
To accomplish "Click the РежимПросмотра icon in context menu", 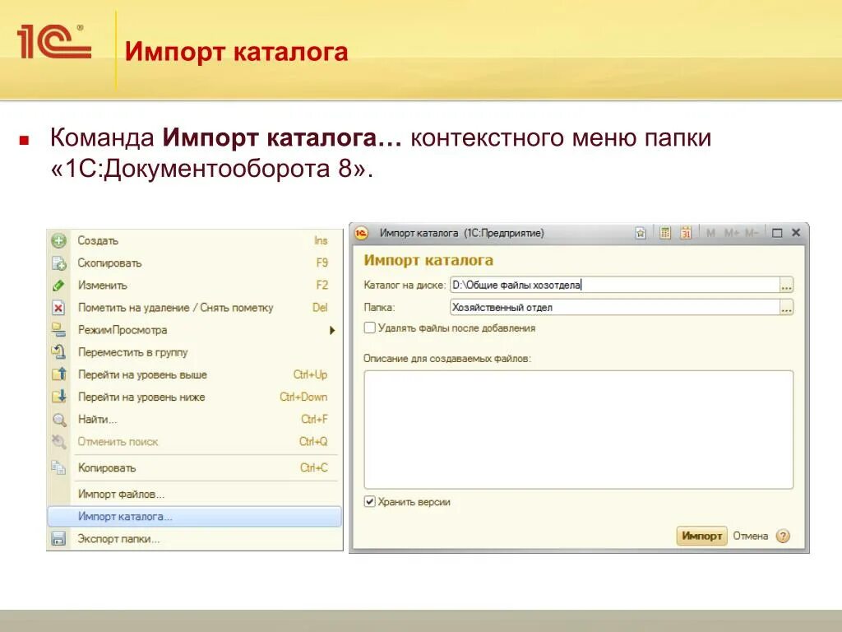I will (58, 330).
